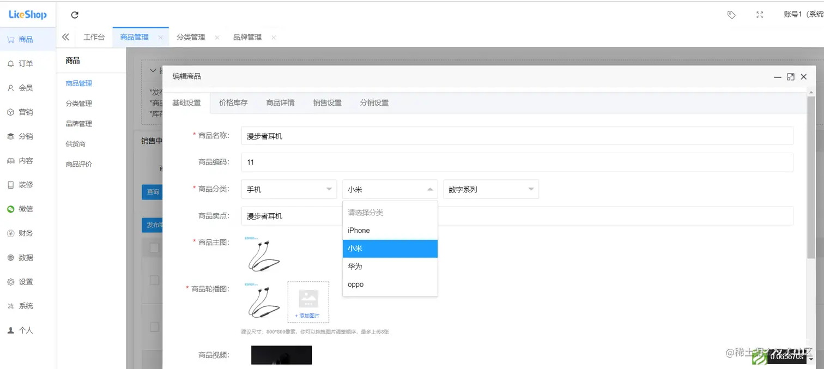Collapse the 小米 category dropdown

(390, 189)
